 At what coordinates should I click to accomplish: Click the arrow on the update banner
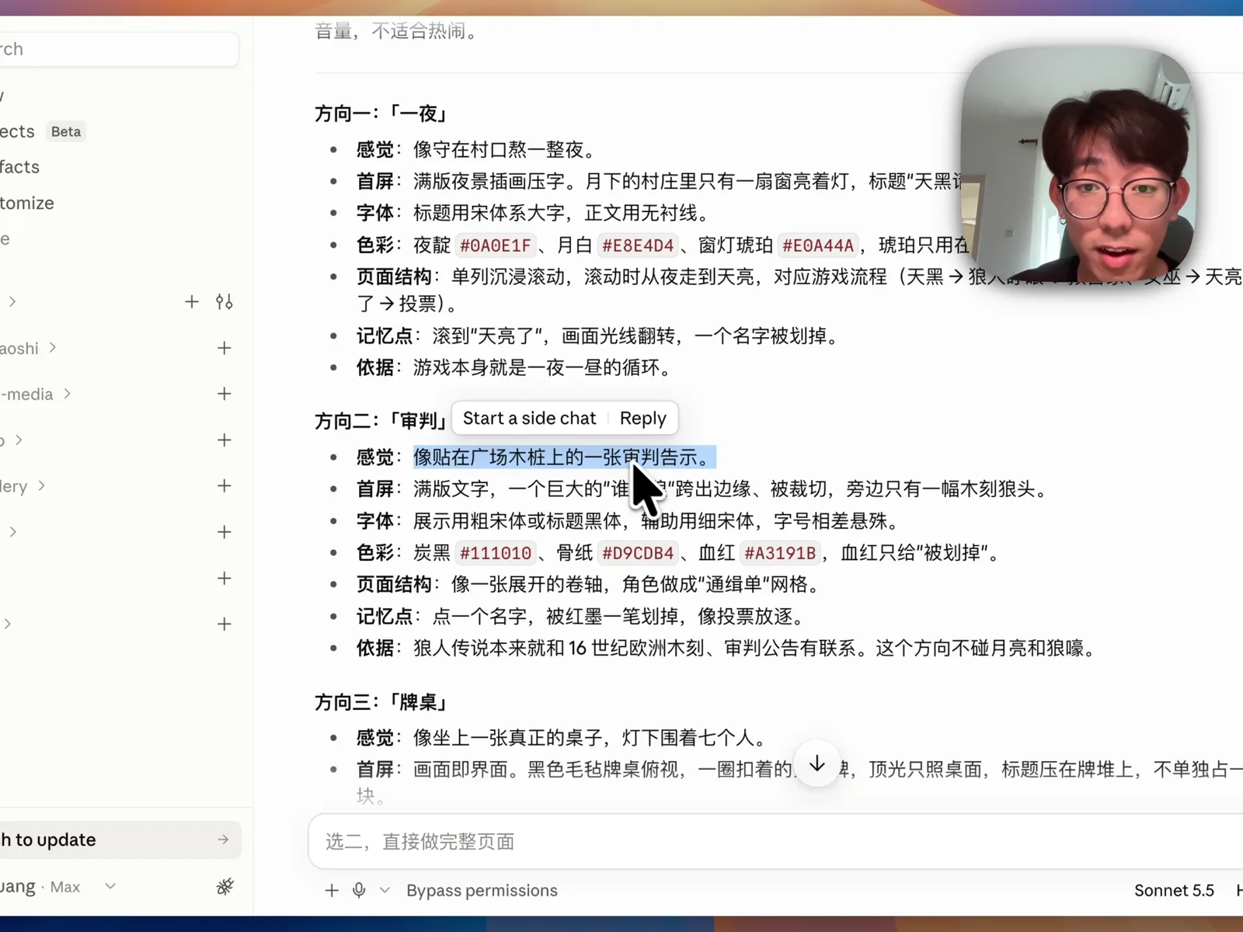(223, 840)
